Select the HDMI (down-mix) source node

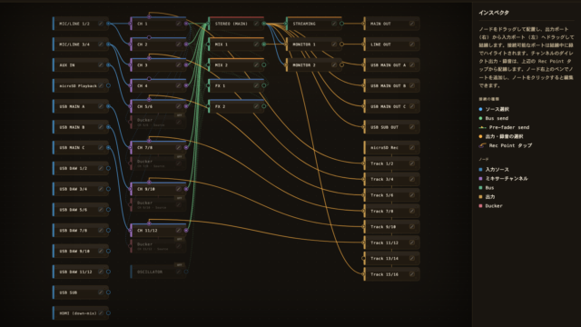pos(81,313)
